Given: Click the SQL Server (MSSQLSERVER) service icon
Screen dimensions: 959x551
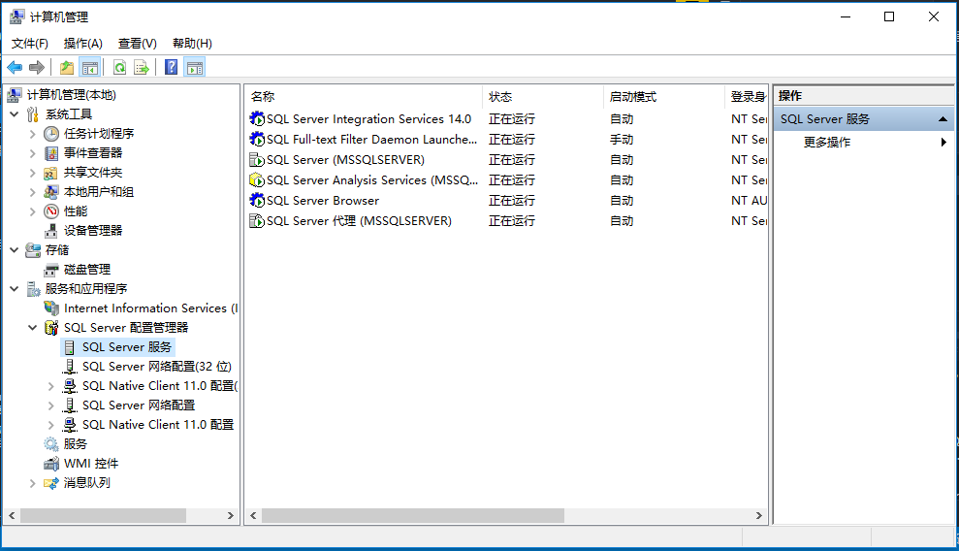Looking at the screenshot, I should tap(257, 160).
